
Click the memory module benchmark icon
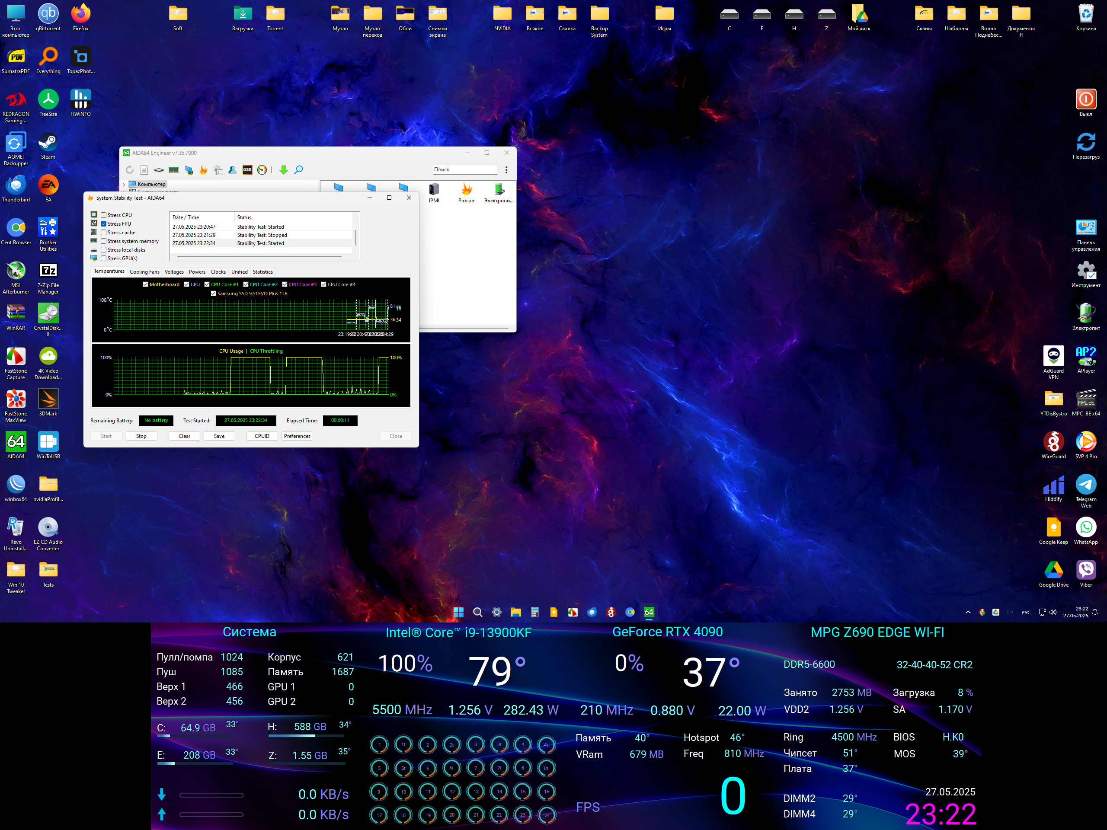tap(174, 170)
